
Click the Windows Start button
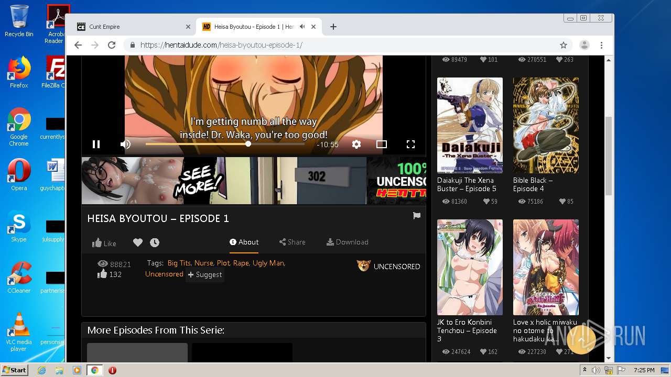pyautogui.click(x=15, y=370)
